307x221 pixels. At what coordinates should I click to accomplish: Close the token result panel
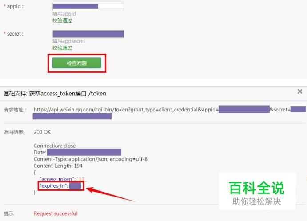(x=300, y=91)
